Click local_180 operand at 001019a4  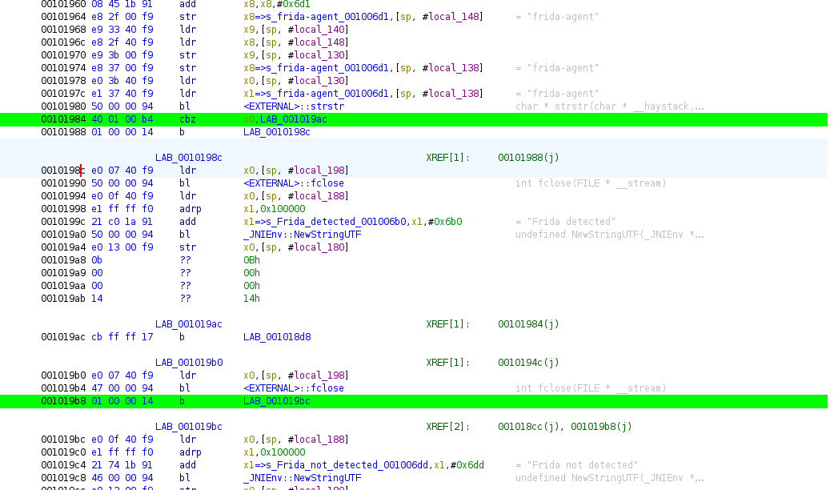tap(318, 247)
